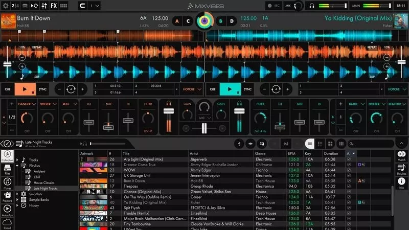The height and width of the screenshot is (230, 409).
Task: Select deck D button
Action: (x=232, y=21)
